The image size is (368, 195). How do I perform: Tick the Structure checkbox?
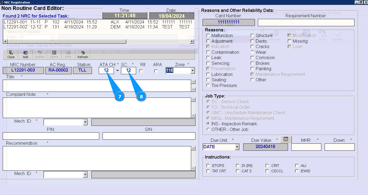click(252, 35)
